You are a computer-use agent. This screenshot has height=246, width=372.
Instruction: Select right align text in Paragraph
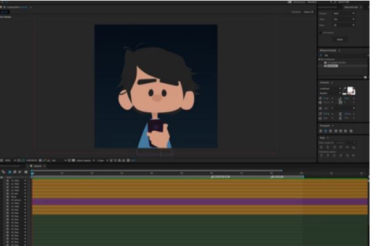click(330, 131)
